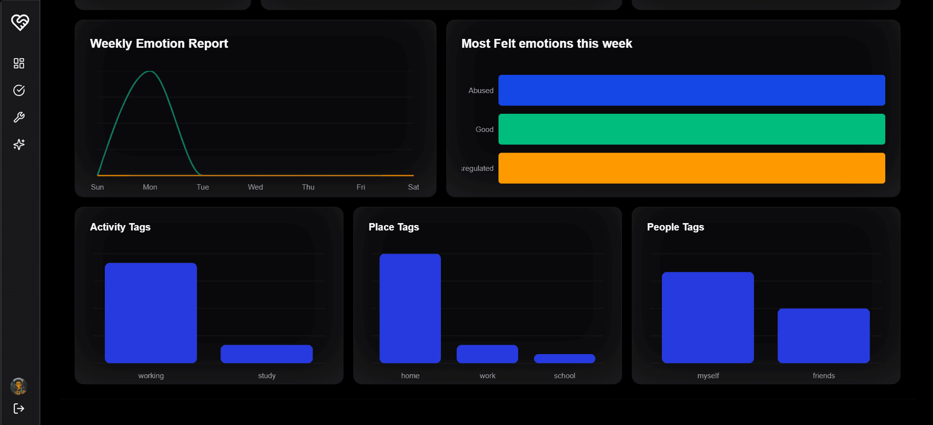Image resolution: width=933 pixels, height=425 pixels.
Task: Click the peak of the green emotion line
Action: (150, 72)
